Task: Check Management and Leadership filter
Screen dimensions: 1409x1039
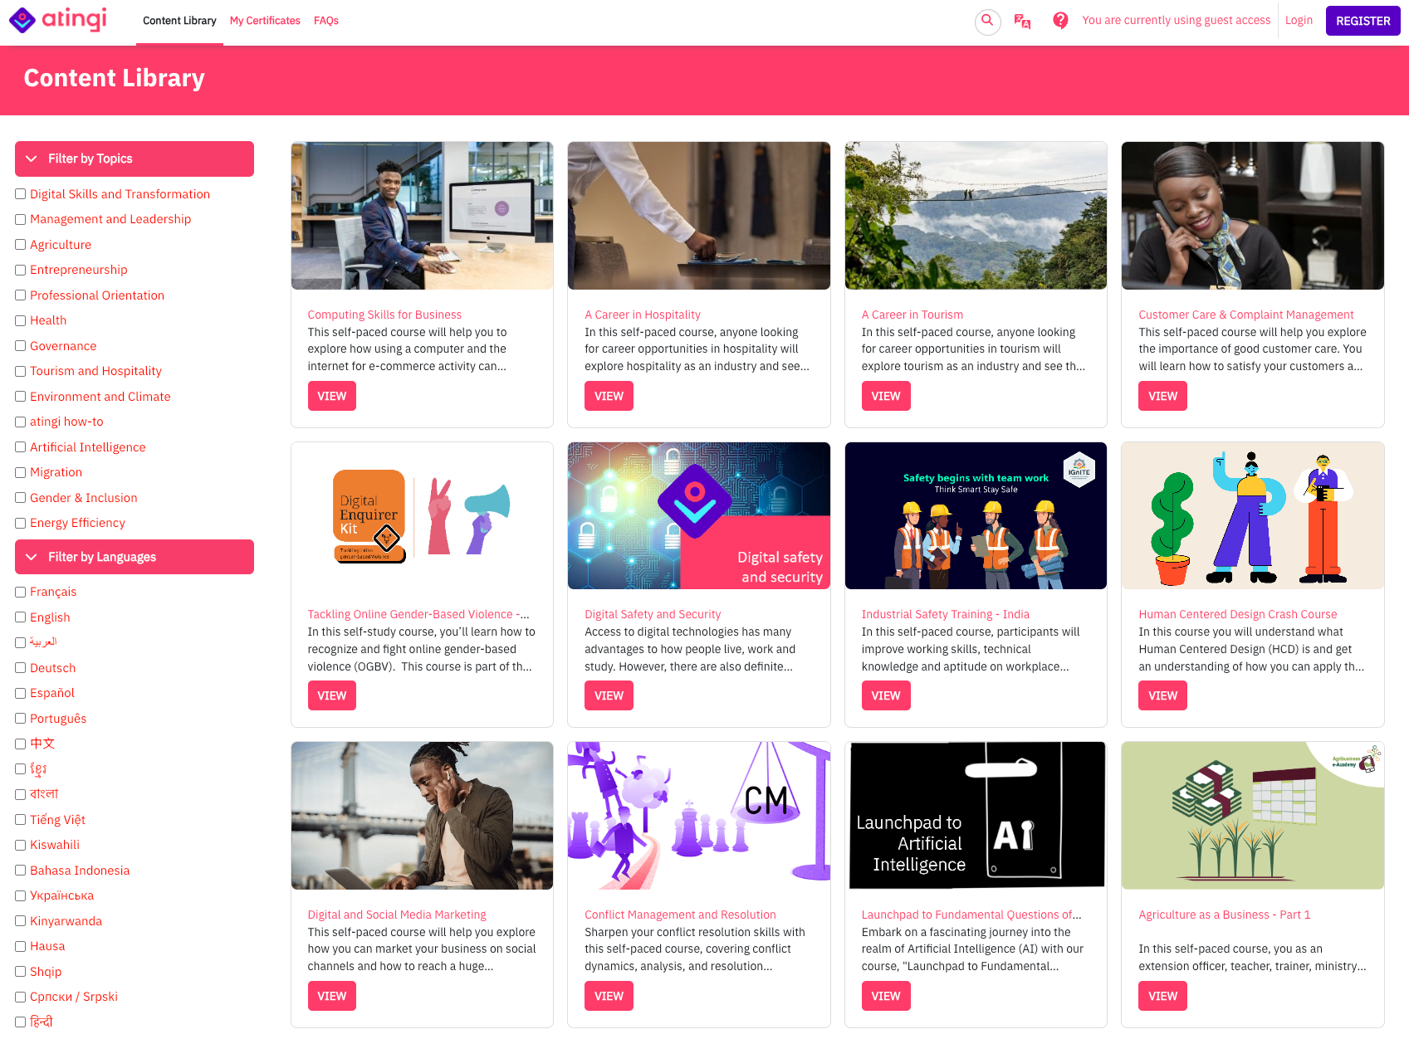Action: tap(21, 219)
